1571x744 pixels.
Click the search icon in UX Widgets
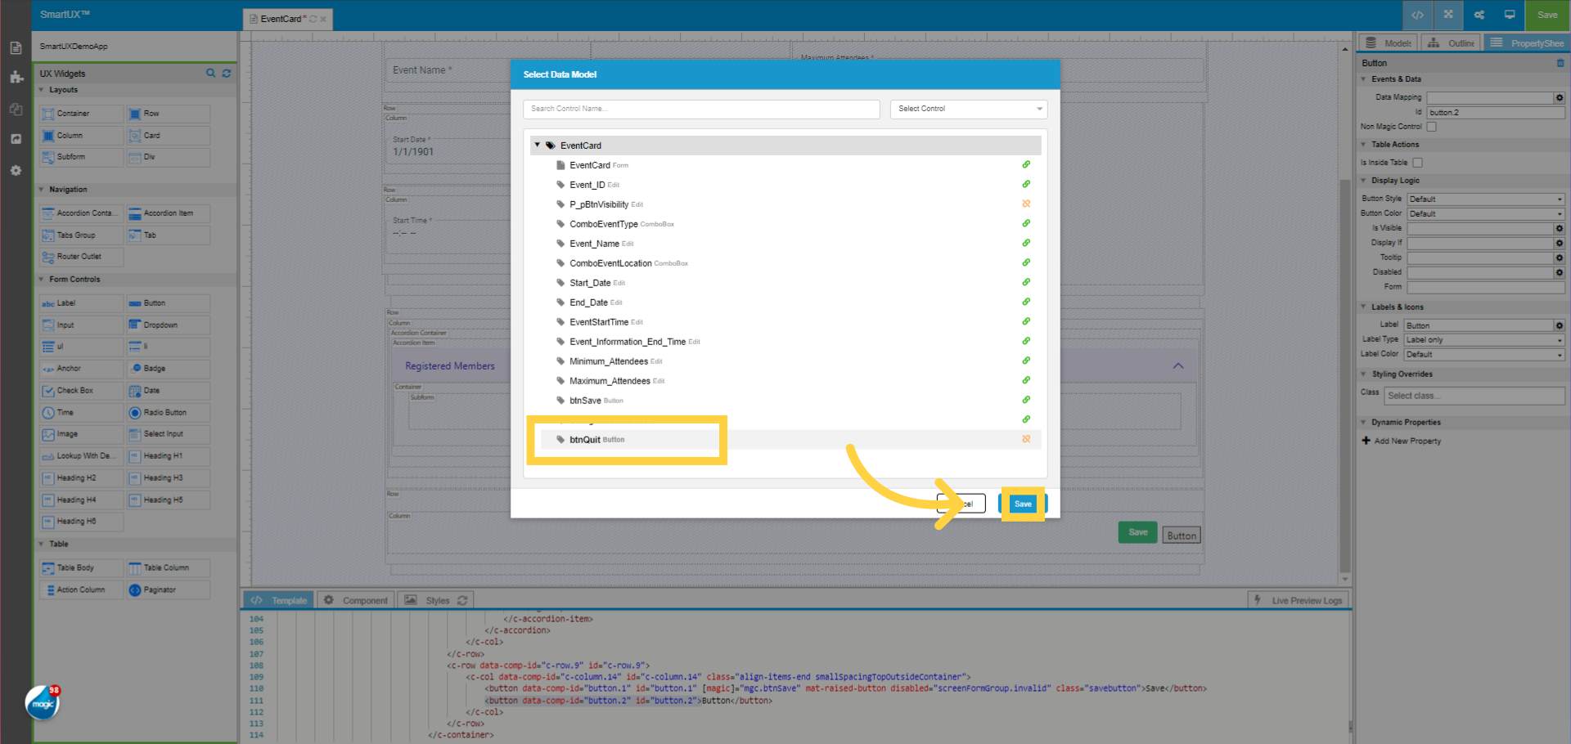(x=211, y=74)
